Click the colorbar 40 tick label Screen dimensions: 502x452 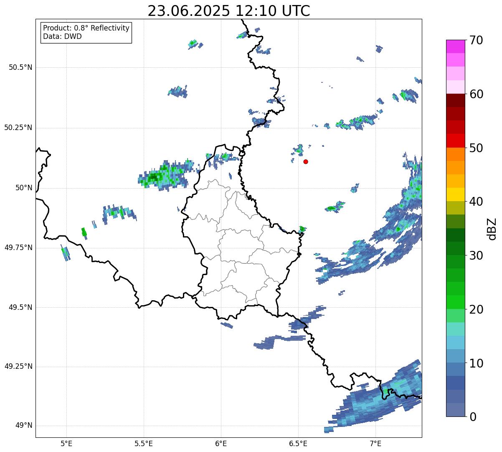pos(476,202)
